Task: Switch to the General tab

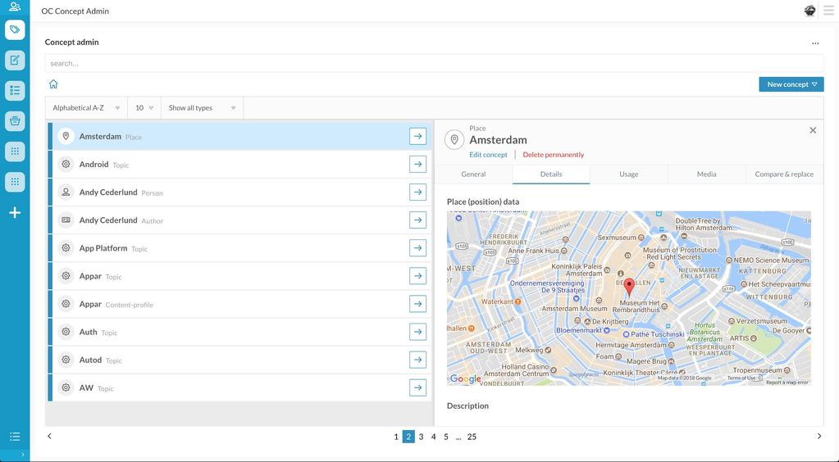Action: tap(473, 174)
